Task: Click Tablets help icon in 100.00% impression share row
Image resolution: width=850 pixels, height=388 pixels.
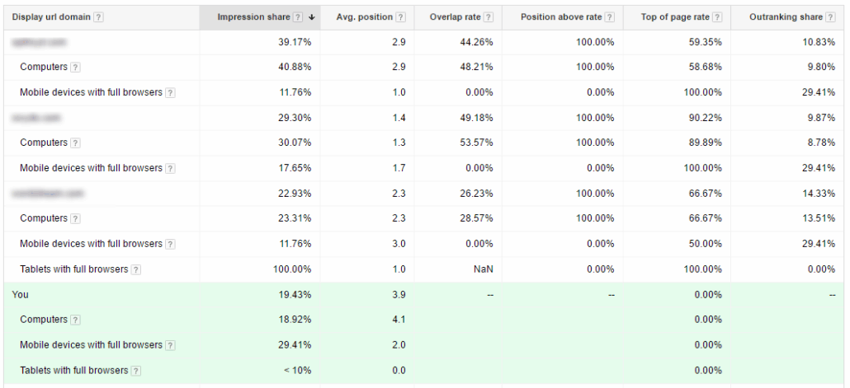Action: pos(135,269)
